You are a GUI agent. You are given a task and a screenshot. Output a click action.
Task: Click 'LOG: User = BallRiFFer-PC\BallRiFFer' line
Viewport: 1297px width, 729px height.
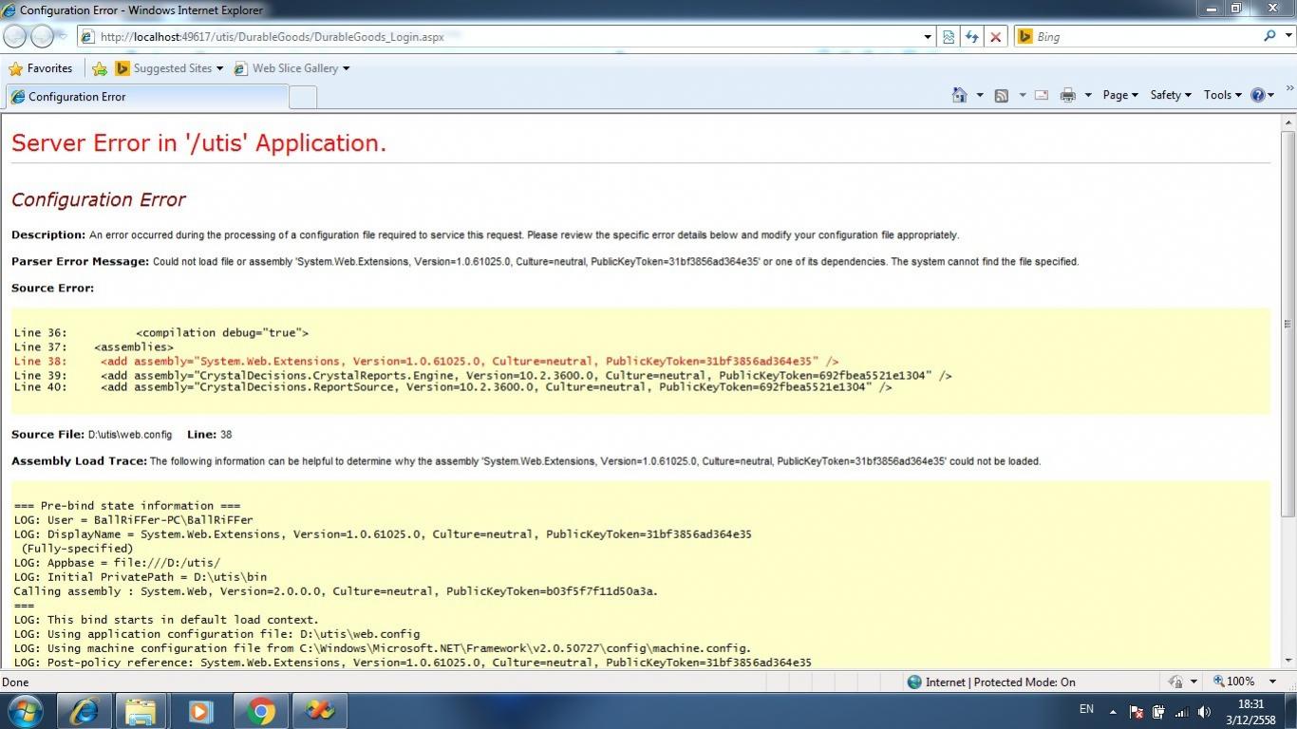pyautogui.click(x=134, y=520)
